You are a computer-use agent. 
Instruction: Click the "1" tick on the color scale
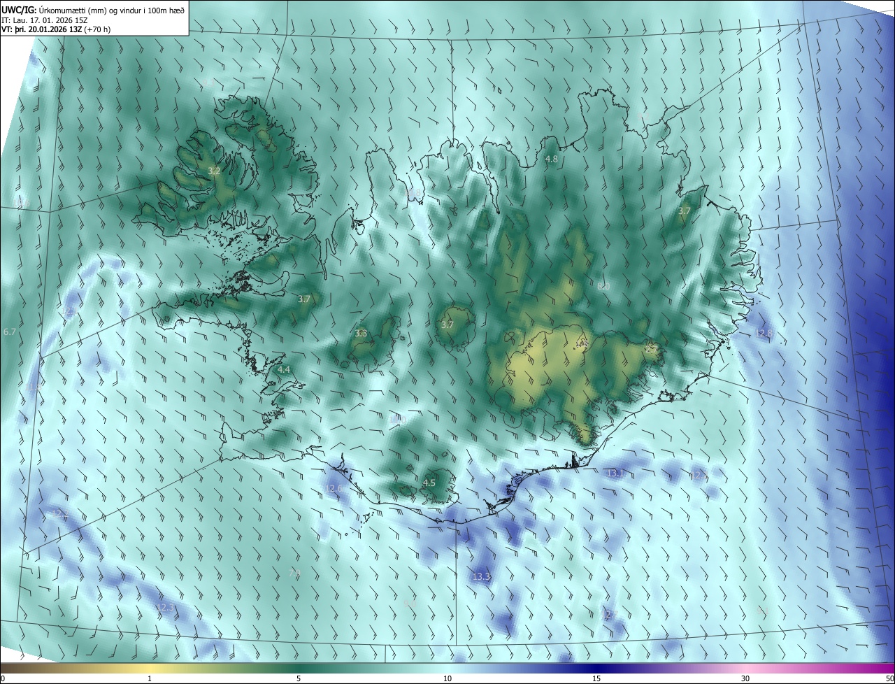(x=150, y=678)
